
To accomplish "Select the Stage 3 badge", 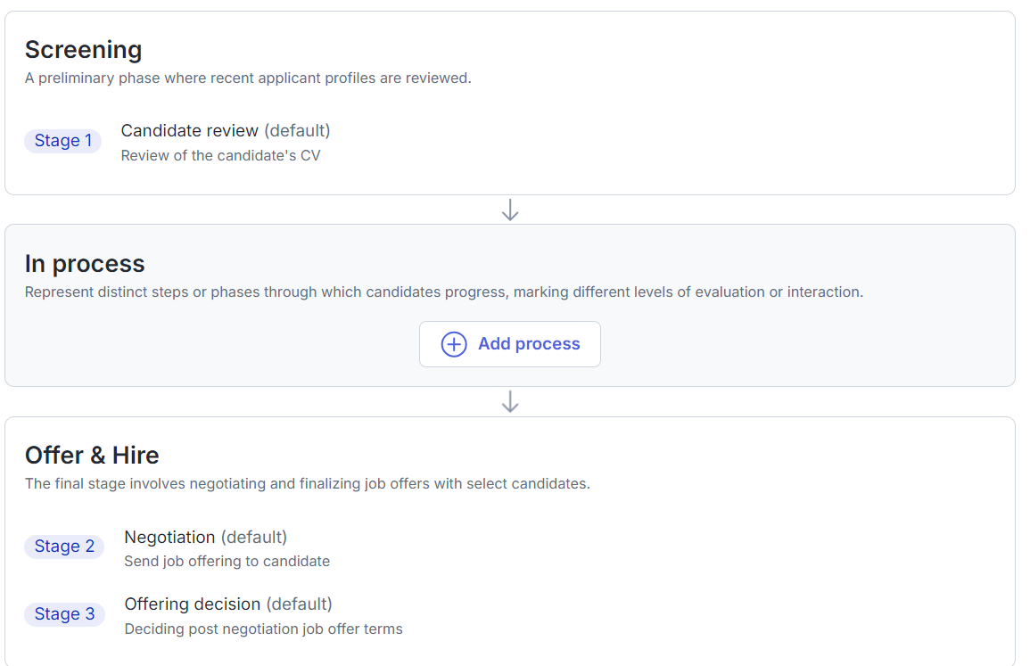I will [64, 614].
